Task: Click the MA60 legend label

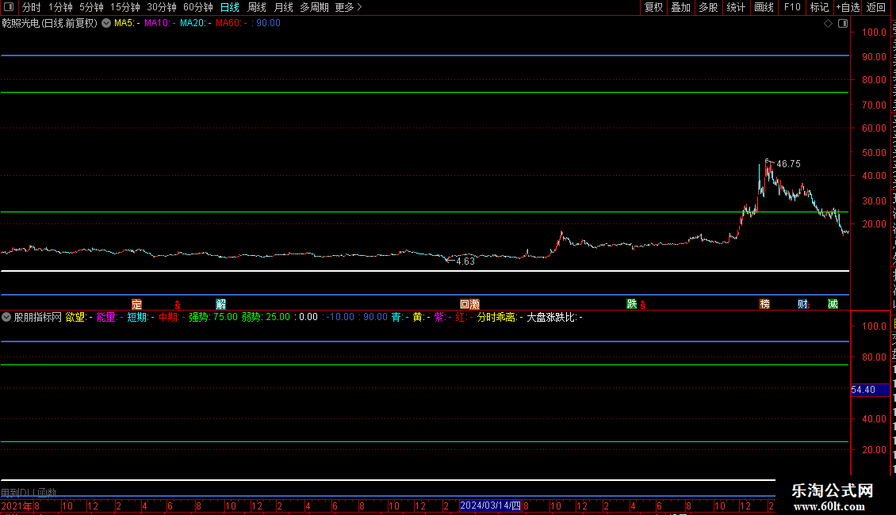Action: pyautogui.click(x=232, y=24)
